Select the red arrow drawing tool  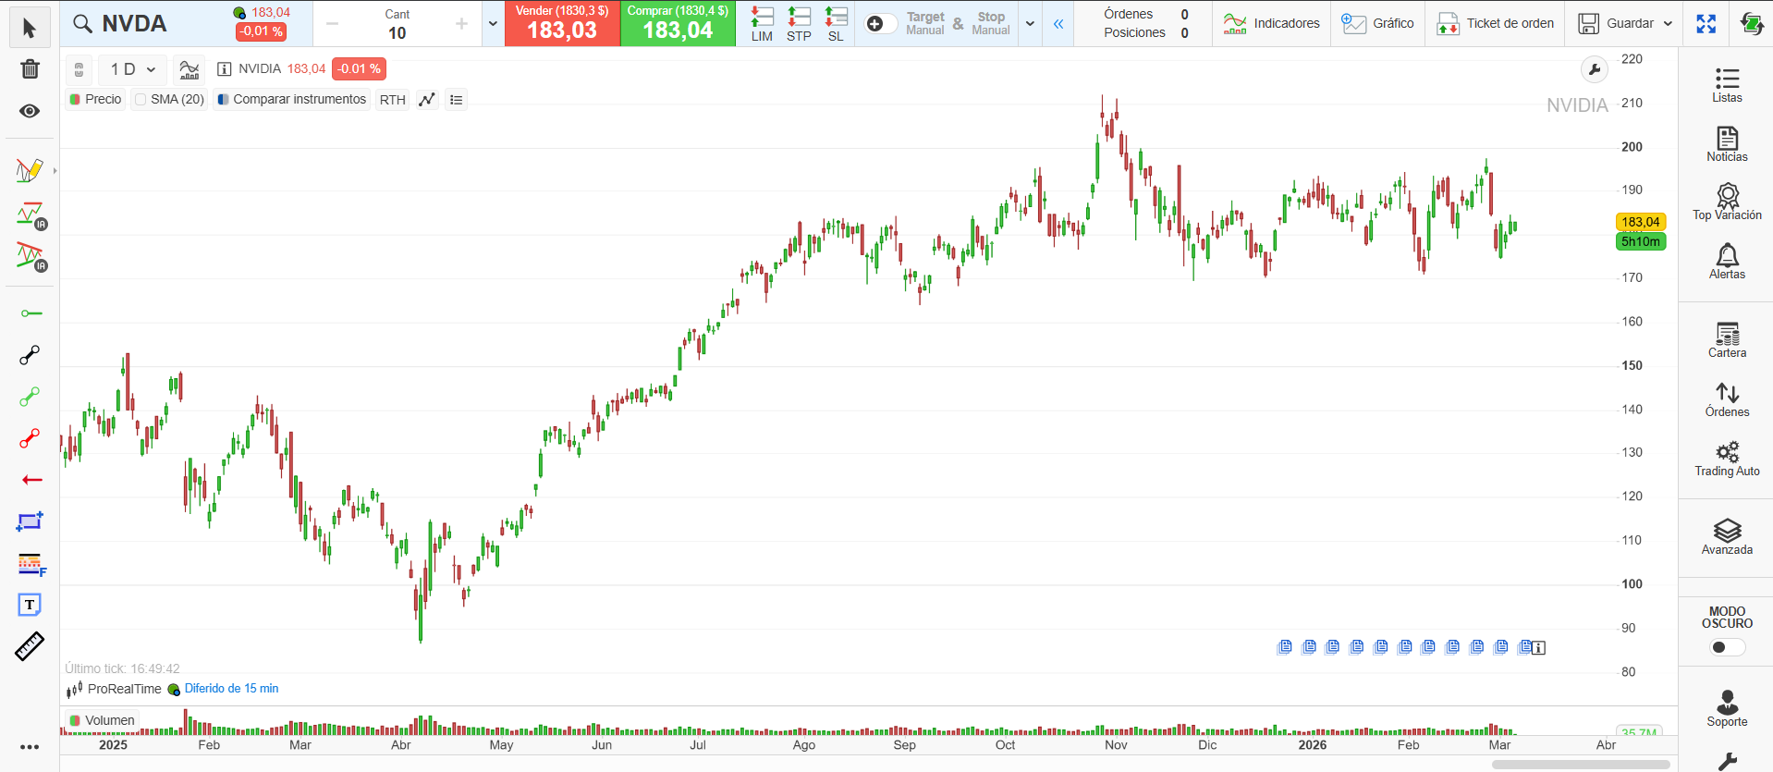(x=31, y=480)
